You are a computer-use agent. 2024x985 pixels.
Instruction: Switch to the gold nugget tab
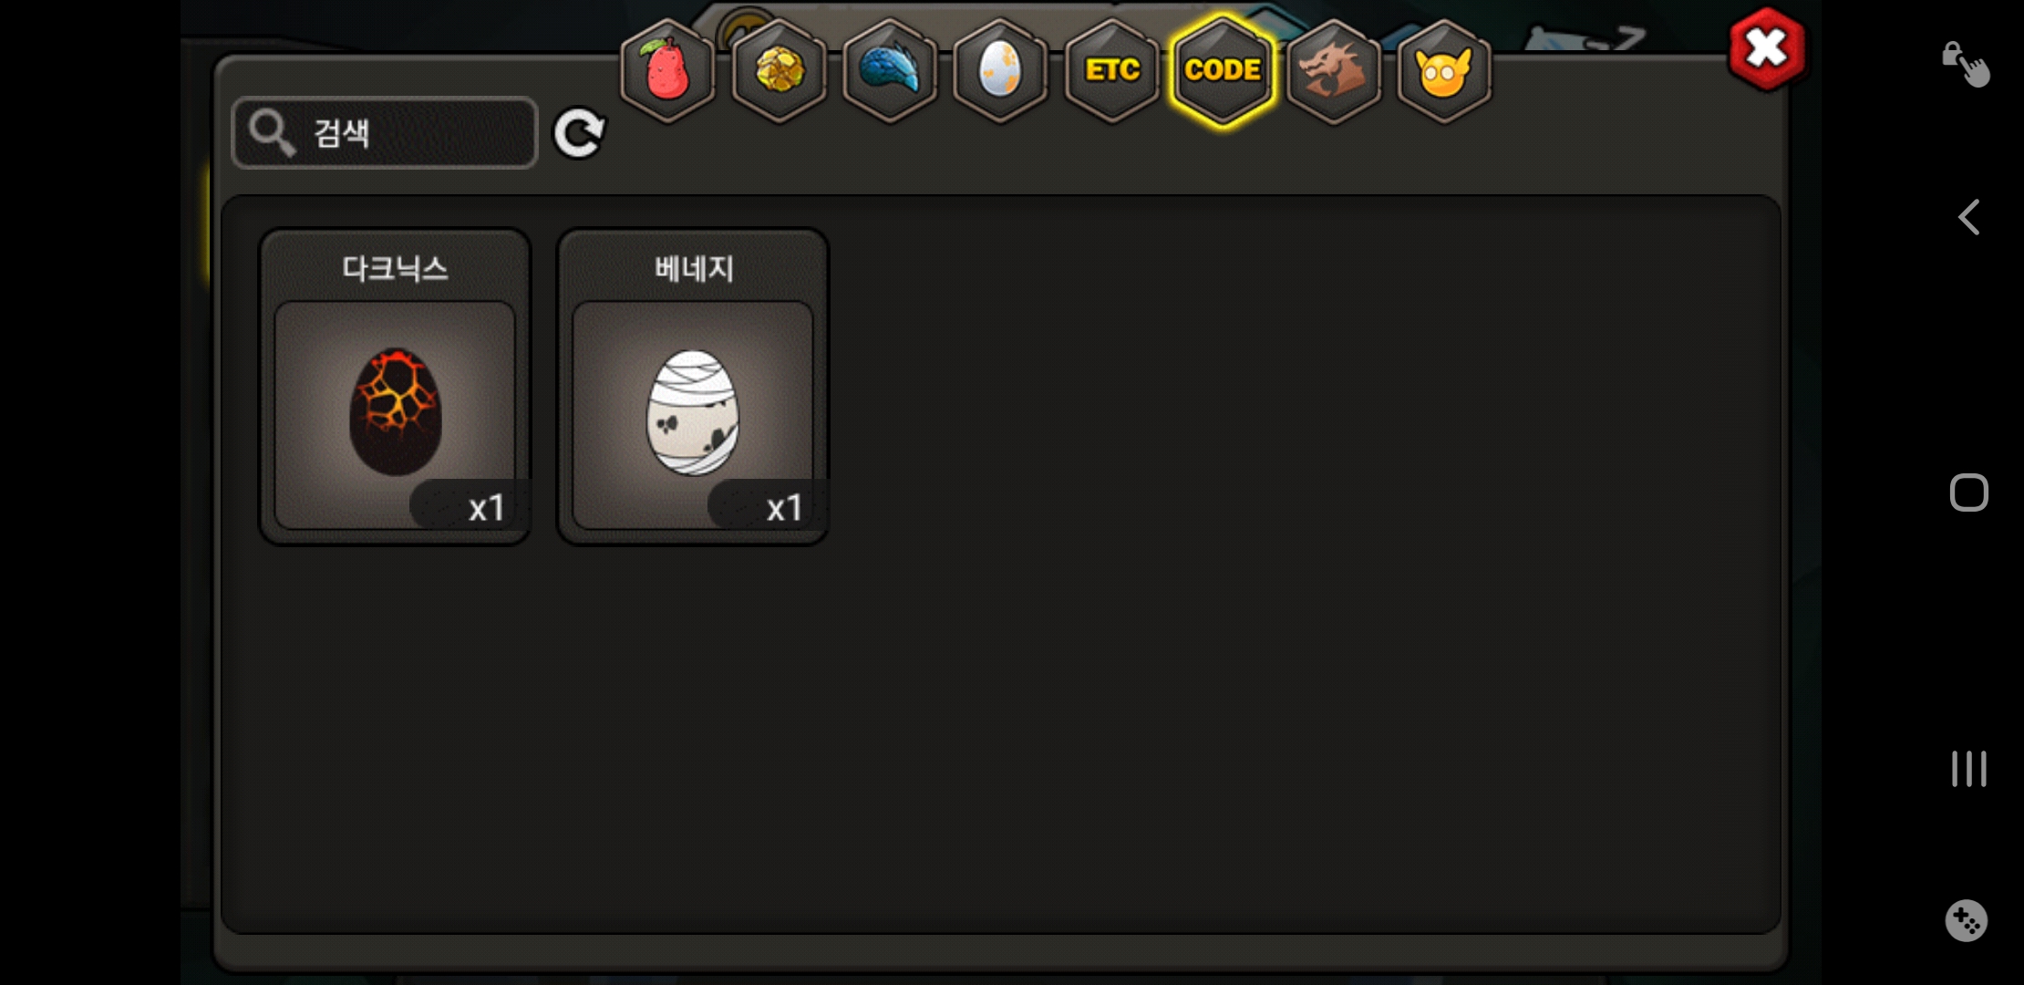click(780, 70)
